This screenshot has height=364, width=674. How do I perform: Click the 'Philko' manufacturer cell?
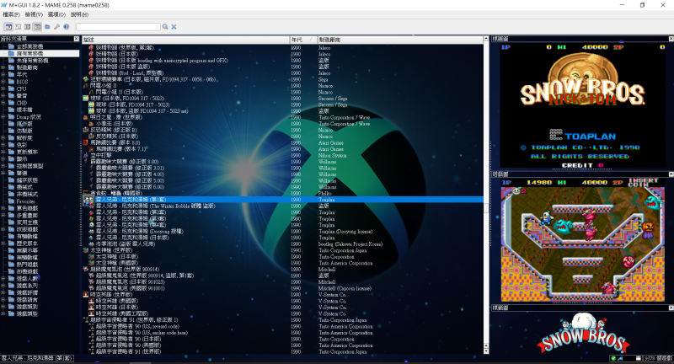(x=325, y=193)
